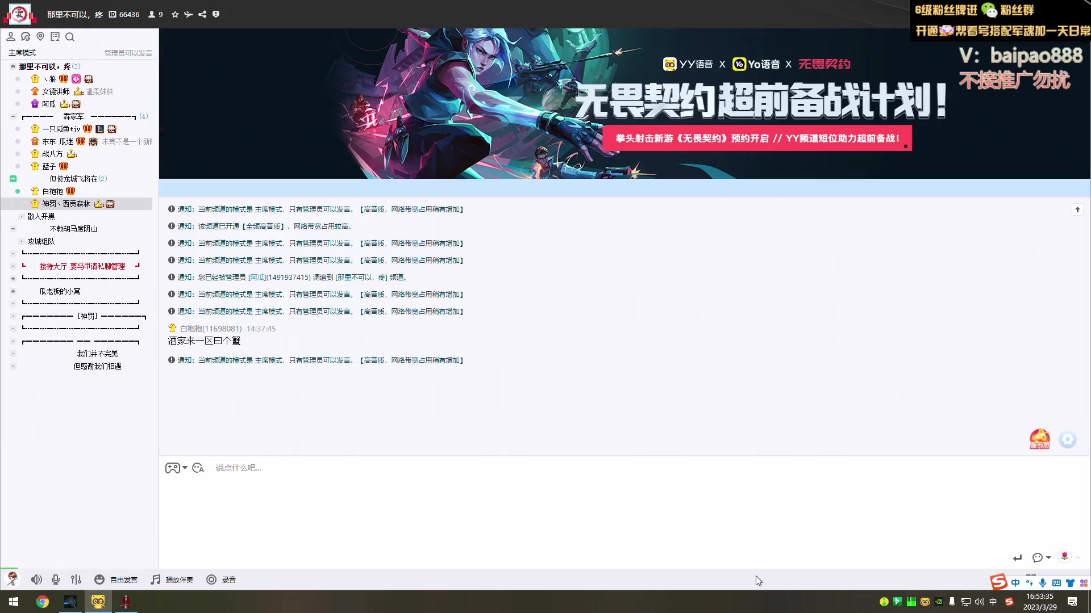
Task: Select user 蓝子 in the list
Action: [49, 166]
